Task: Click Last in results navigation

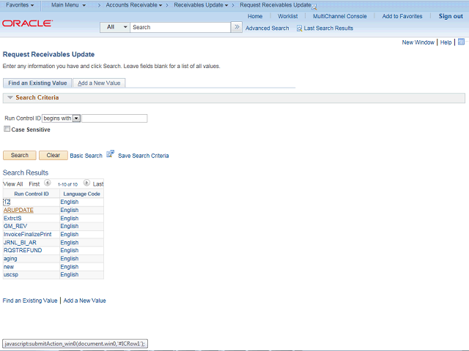Action: click(x=98, y=184)
